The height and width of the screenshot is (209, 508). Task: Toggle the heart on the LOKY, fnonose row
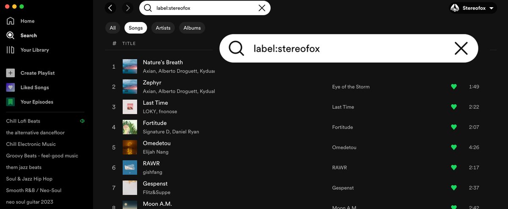(x=454, y=107)
